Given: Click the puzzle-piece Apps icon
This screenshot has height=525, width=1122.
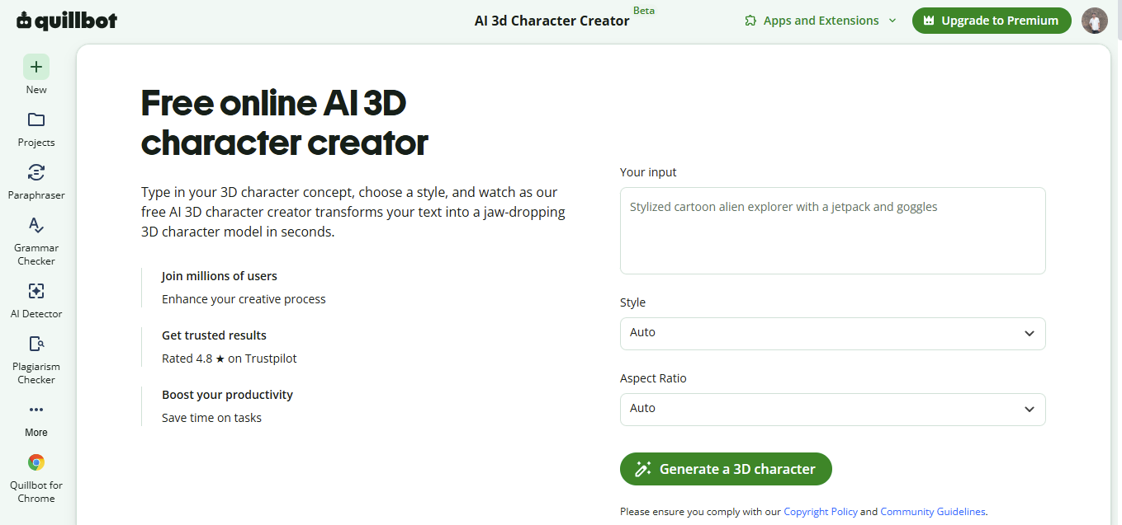Looking at the screenshot, I should click(x=750, y=21).
